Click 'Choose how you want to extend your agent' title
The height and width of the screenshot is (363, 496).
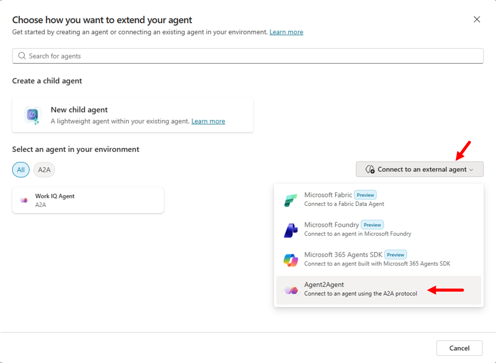tap(102, 20)
